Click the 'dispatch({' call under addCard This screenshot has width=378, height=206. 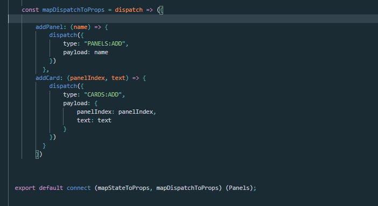tap(67, 86)
